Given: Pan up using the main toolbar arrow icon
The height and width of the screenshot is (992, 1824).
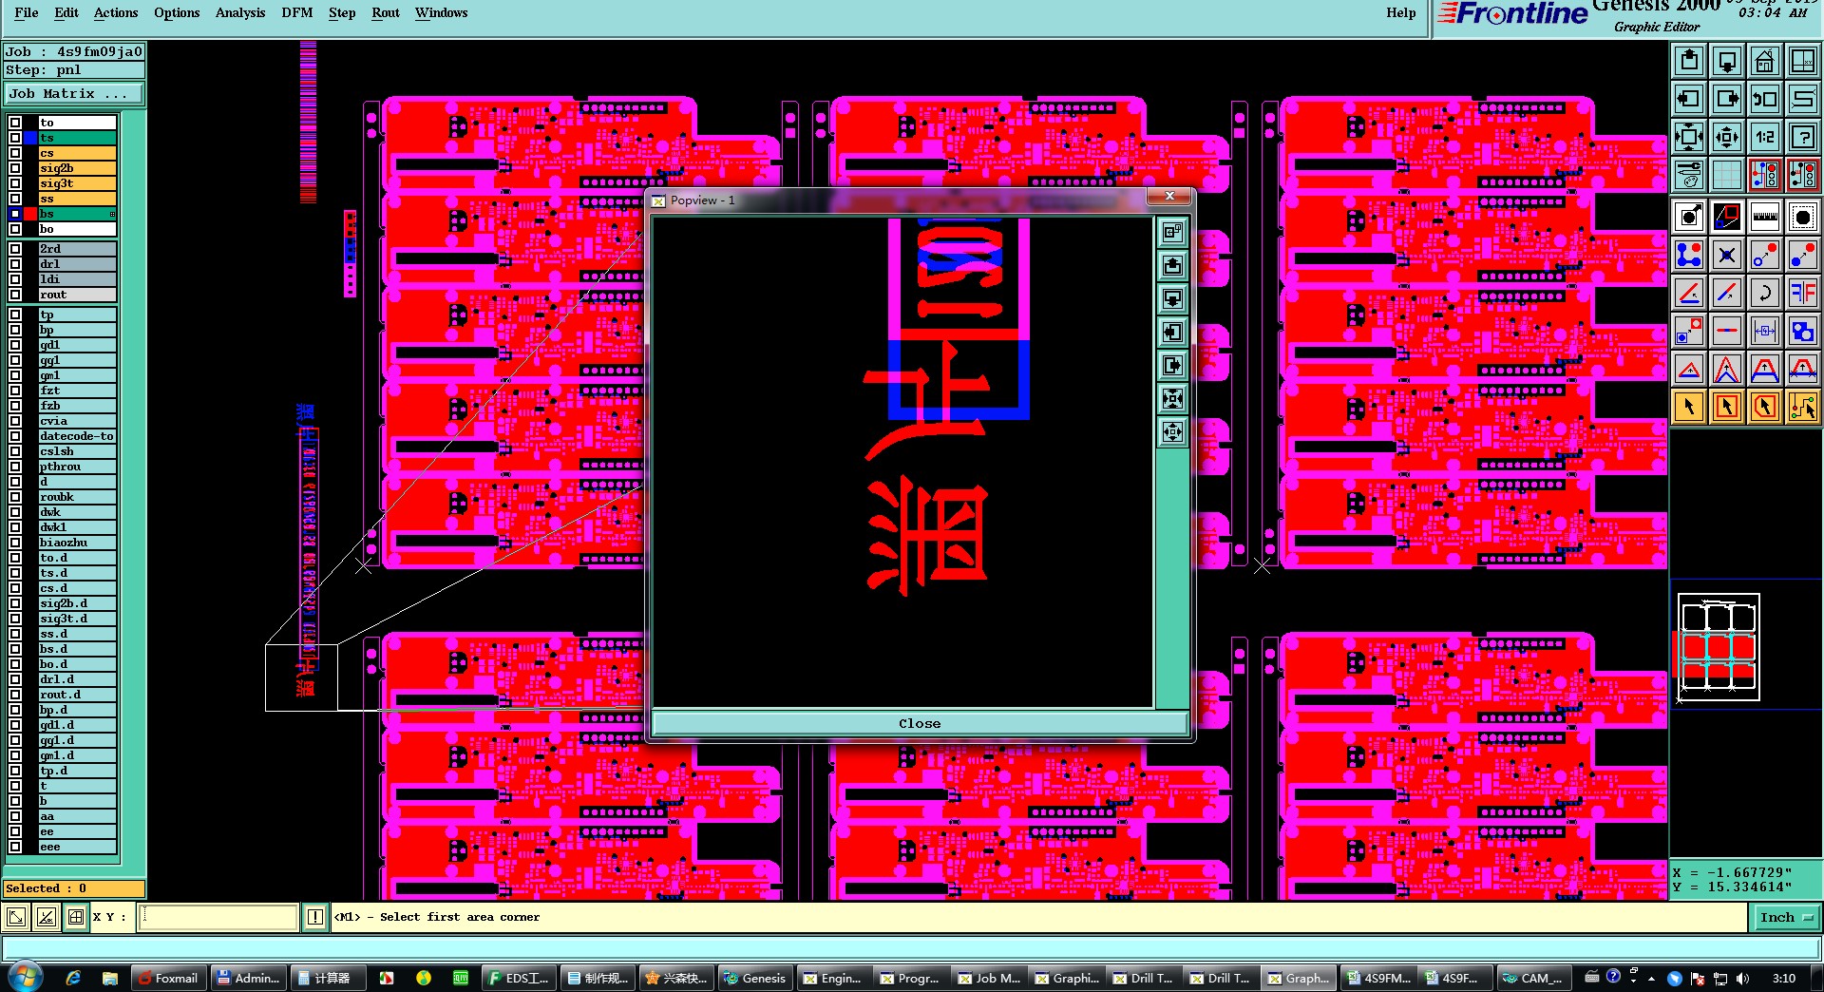Looking at the screenshot, I should [1688, 62].
